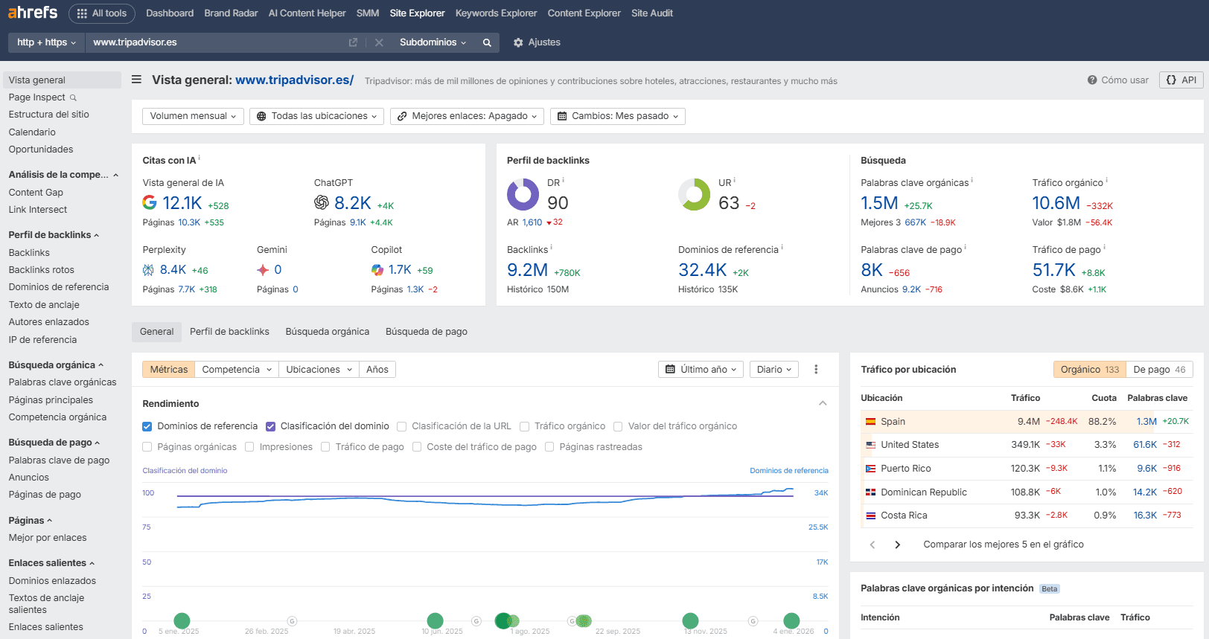Open the chart three-dots options menu
The width and height of the screenshot is (1209, 639).
(x=816, y=370)
